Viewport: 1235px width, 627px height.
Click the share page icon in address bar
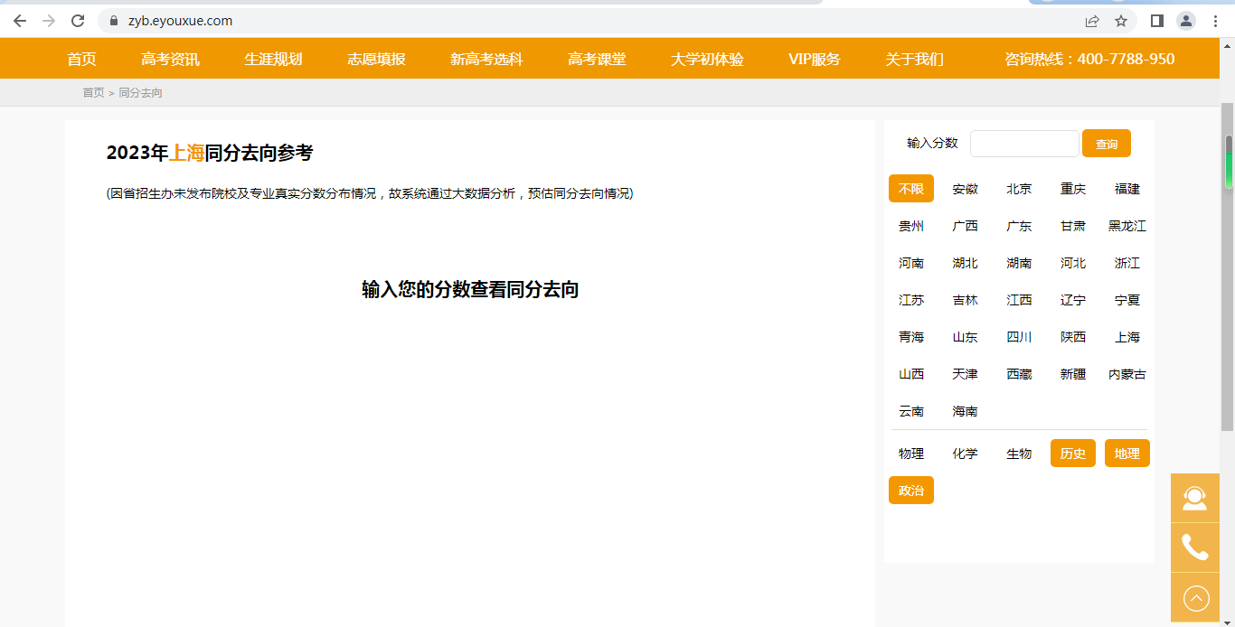point(1092,21)
